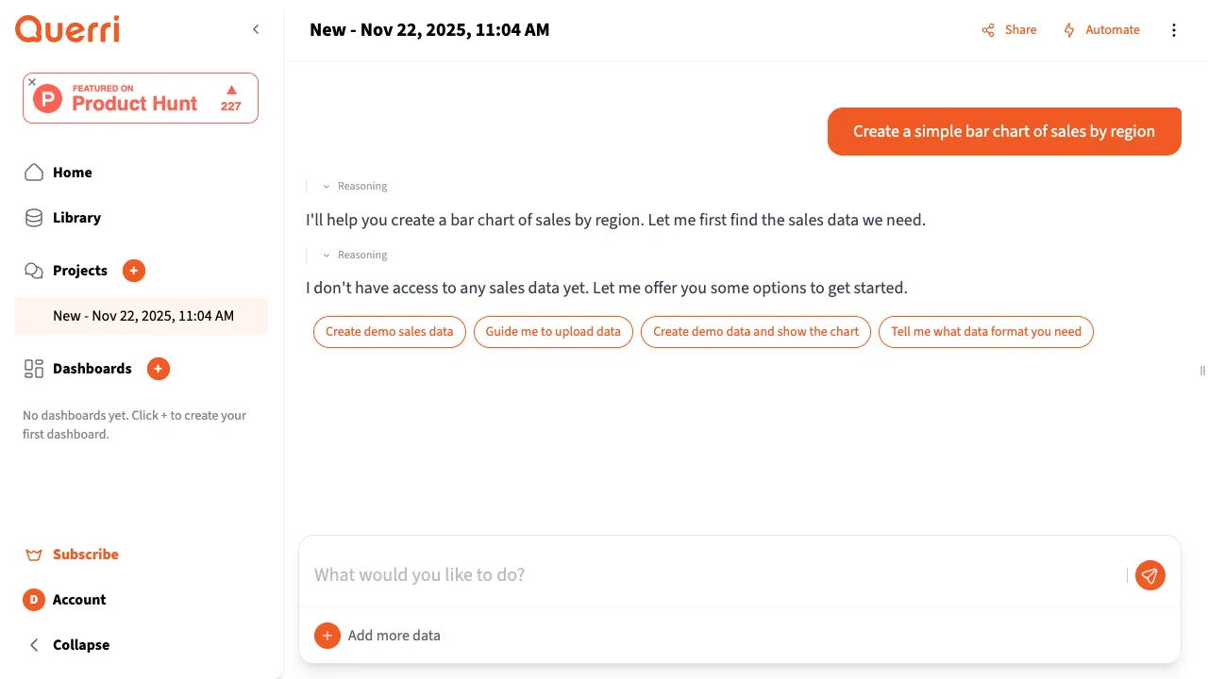Choose 'Guide me to upload data' suggestion

coord(553,332)
